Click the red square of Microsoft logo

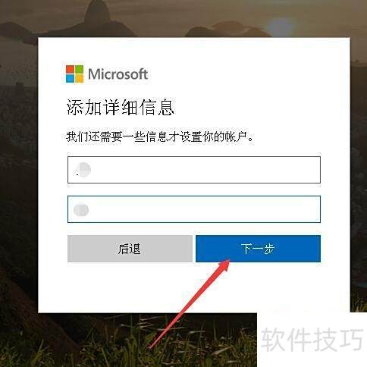(x=70, y=69)
